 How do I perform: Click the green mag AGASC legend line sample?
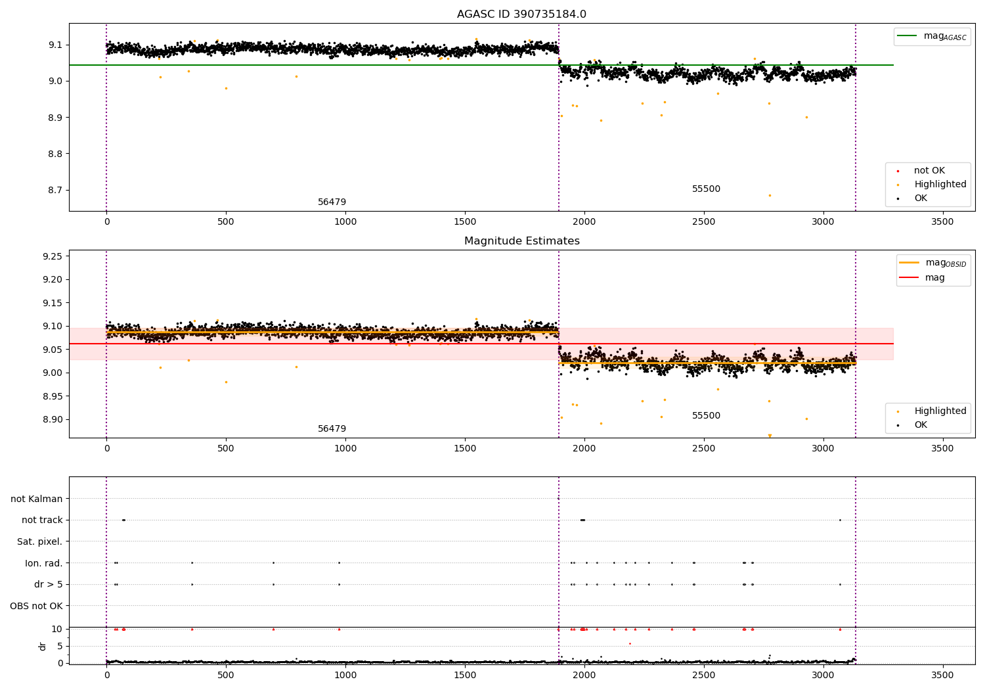click(907, 36)
